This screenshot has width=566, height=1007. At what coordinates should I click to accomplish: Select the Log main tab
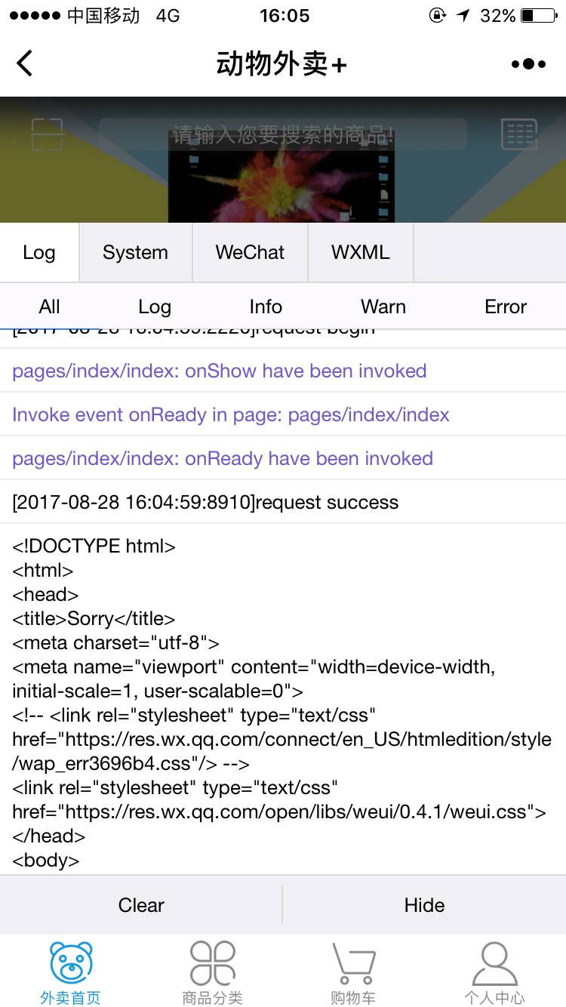[x=39, y=252]
